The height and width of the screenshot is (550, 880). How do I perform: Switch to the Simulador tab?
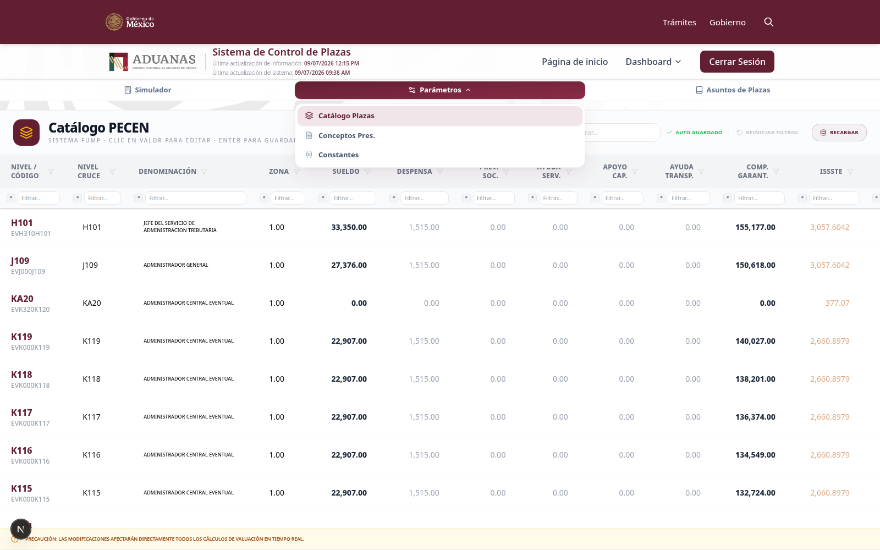147,90
